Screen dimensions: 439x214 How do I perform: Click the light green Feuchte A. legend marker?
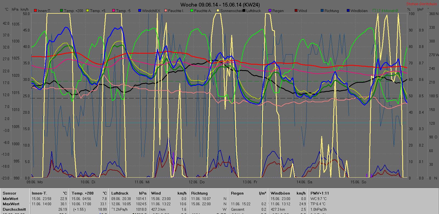(192, 11)
